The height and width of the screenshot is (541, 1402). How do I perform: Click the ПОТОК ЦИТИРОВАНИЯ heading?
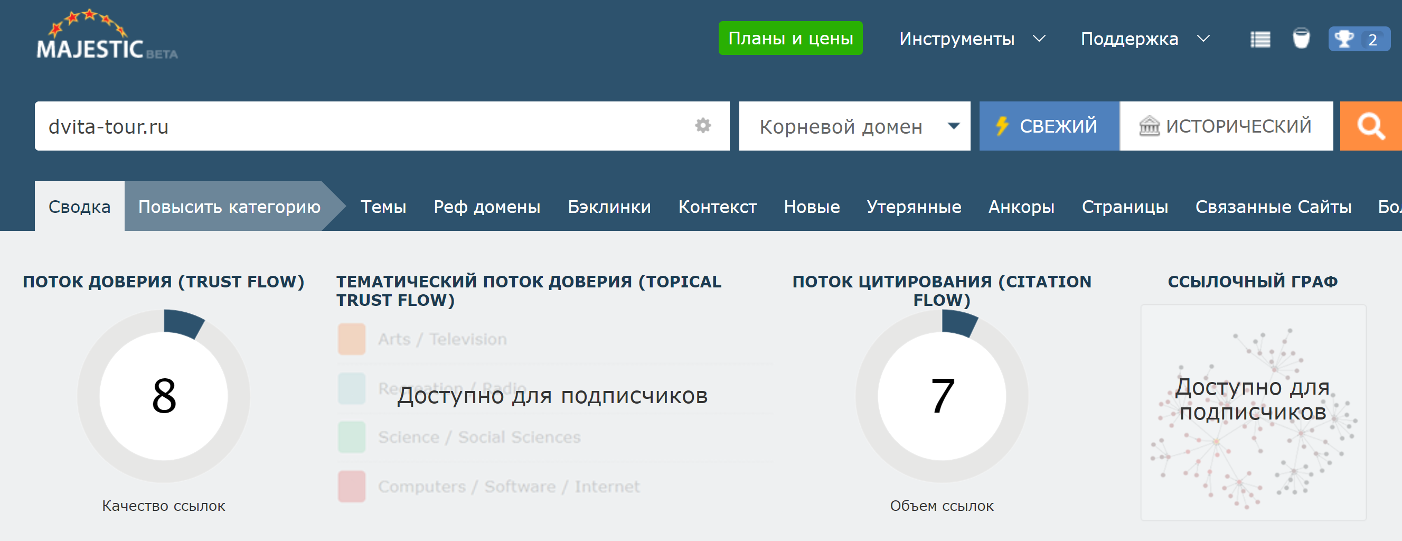942,291
